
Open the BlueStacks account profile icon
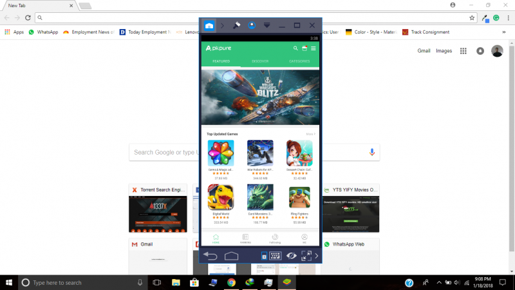252,25
